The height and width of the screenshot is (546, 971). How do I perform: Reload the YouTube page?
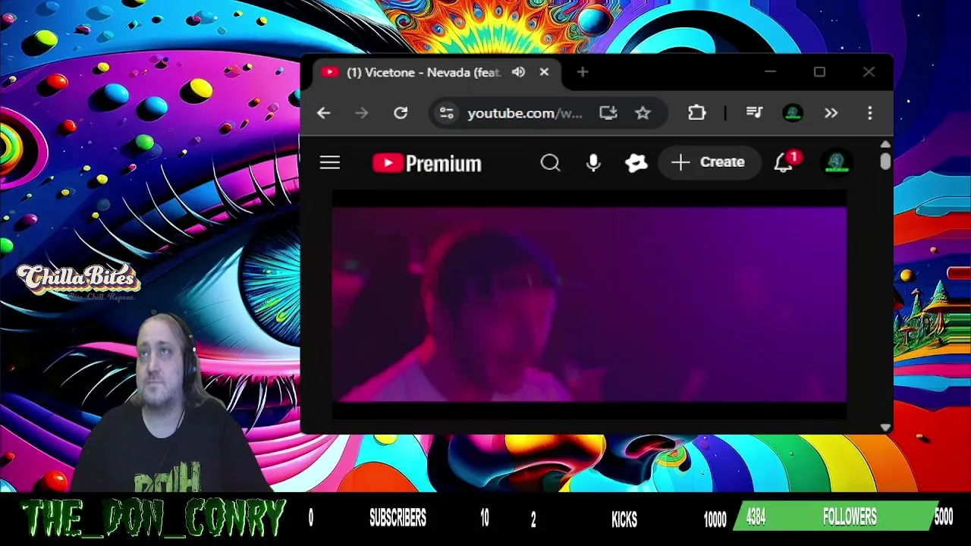(401, 113)
